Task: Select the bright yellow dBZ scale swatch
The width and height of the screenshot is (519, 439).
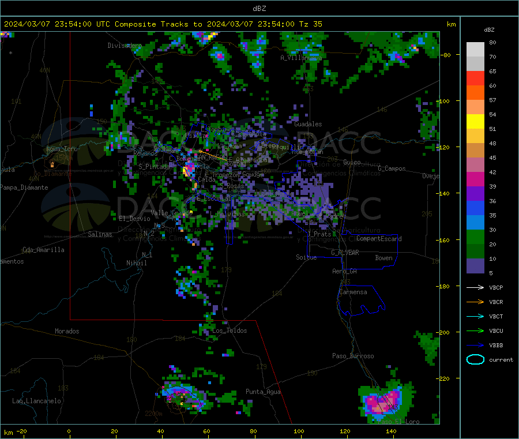Action: pos(475,122)
